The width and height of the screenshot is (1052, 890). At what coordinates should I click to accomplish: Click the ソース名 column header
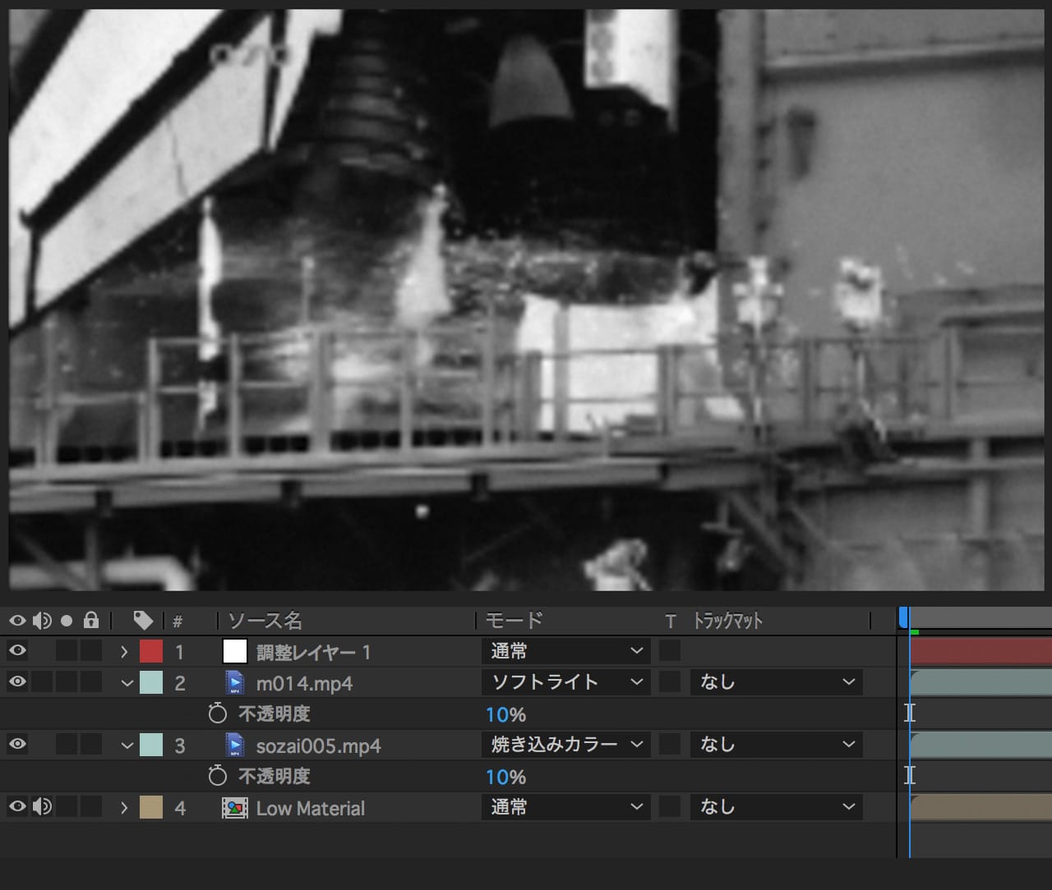pos(265,621)
